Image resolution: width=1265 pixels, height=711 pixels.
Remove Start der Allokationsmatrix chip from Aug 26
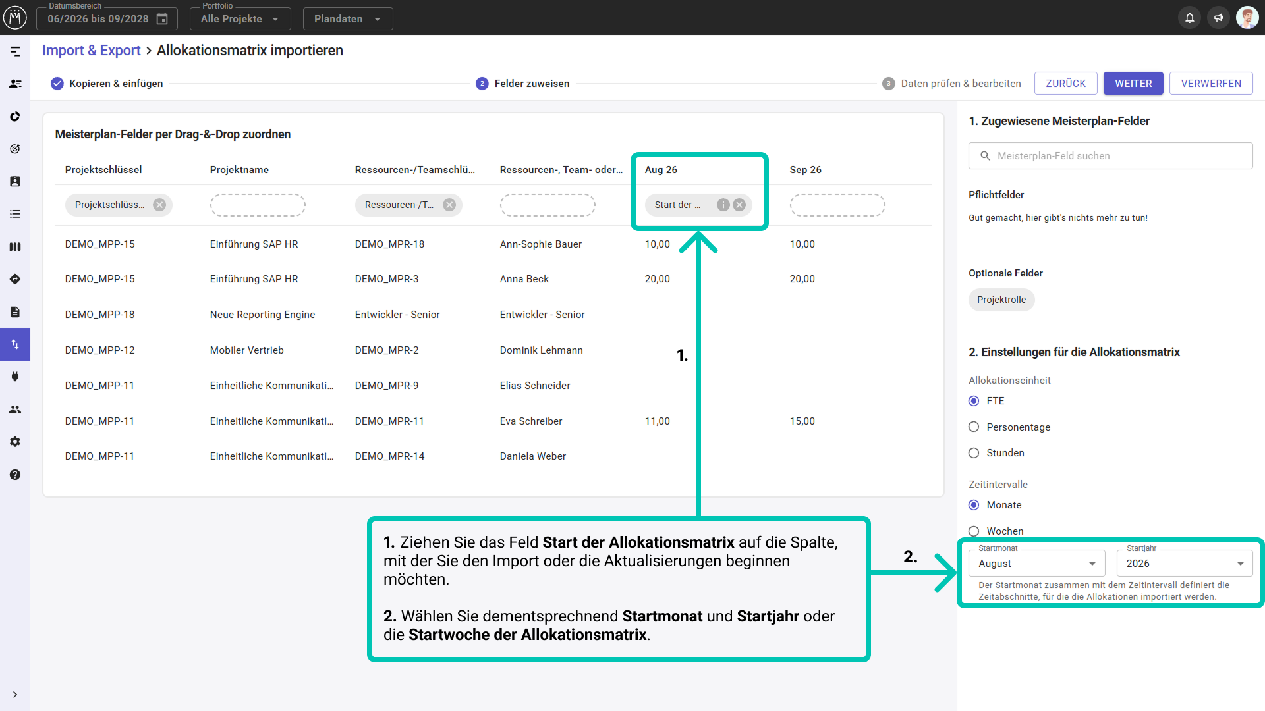(x=740, y=205)
